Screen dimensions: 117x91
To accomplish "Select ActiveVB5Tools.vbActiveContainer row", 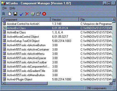I will tap(57, 50).
